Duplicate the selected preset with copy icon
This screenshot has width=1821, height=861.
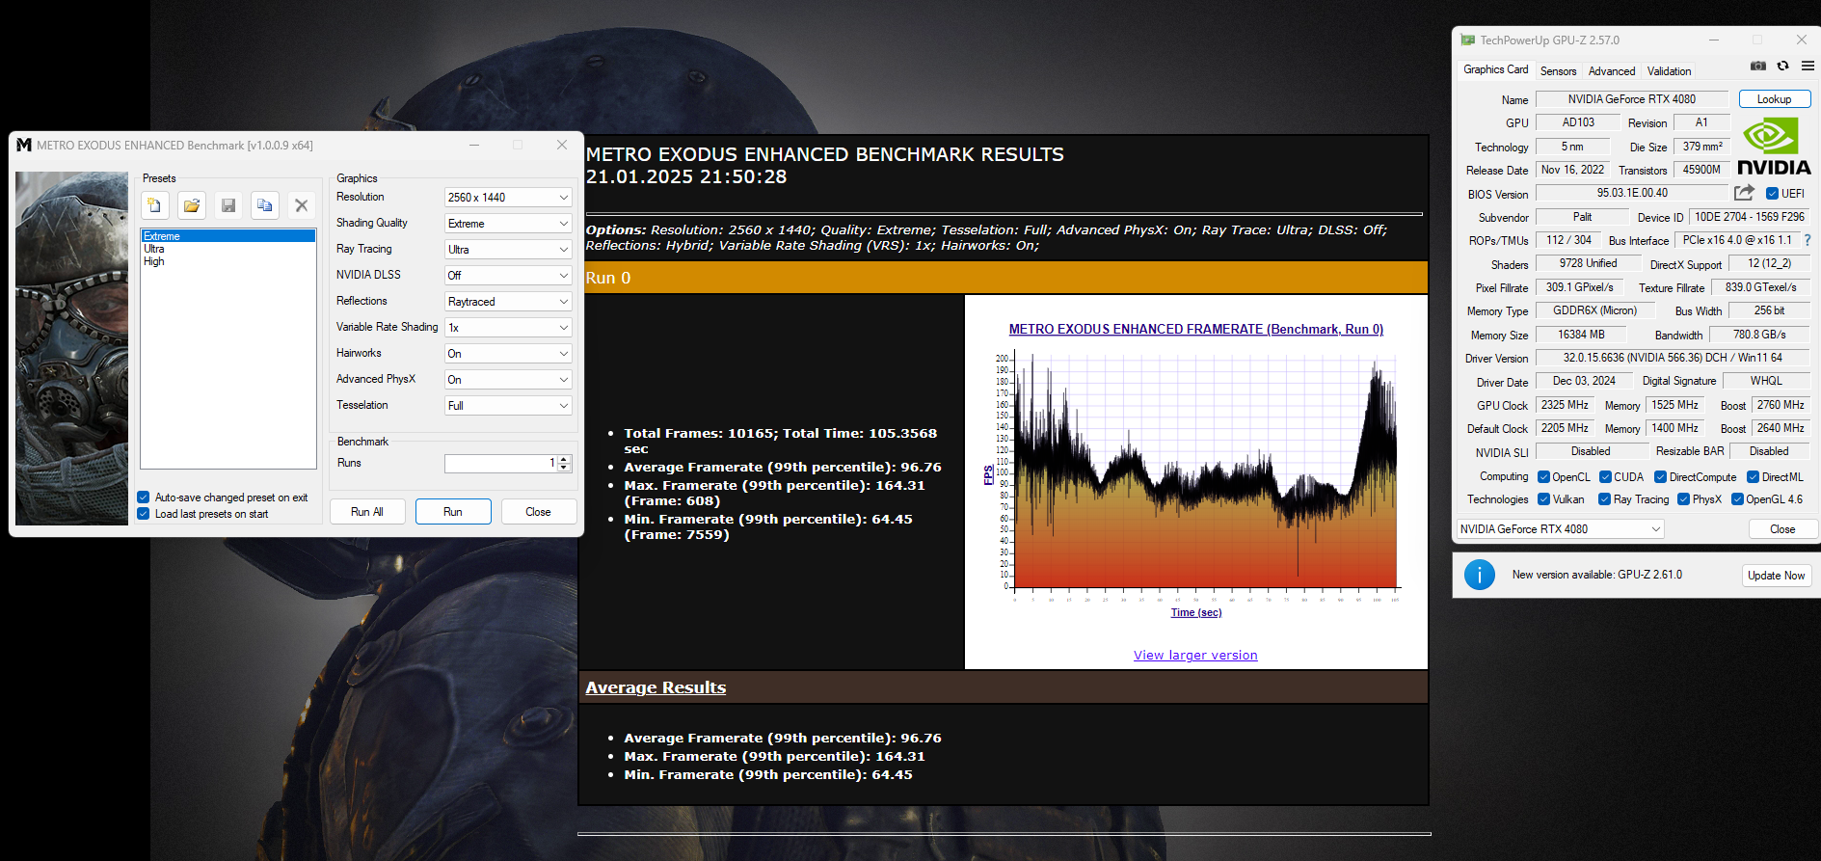point(265,205)
